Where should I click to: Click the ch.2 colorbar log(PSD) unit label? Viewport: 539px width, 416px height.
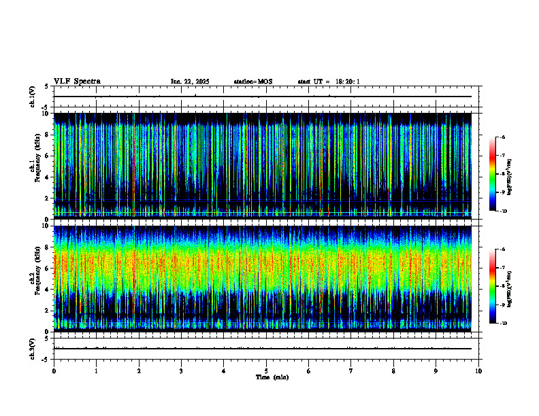510,290
